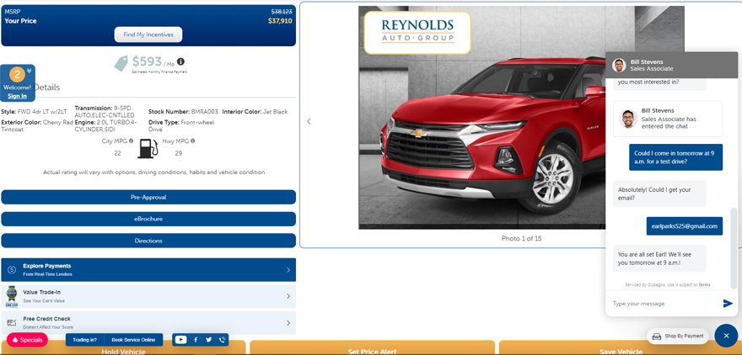742x355 pixels.
Task: Click the Sign In link
Action: 17,96
